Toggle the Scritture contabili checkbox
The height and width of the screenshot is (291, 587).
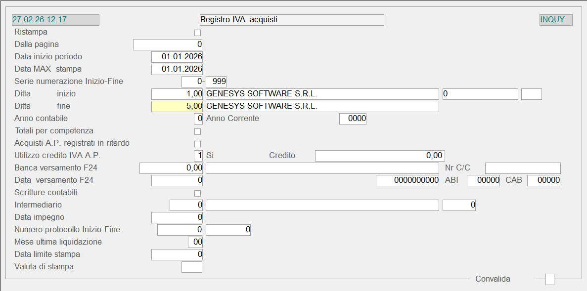point(198,193)
